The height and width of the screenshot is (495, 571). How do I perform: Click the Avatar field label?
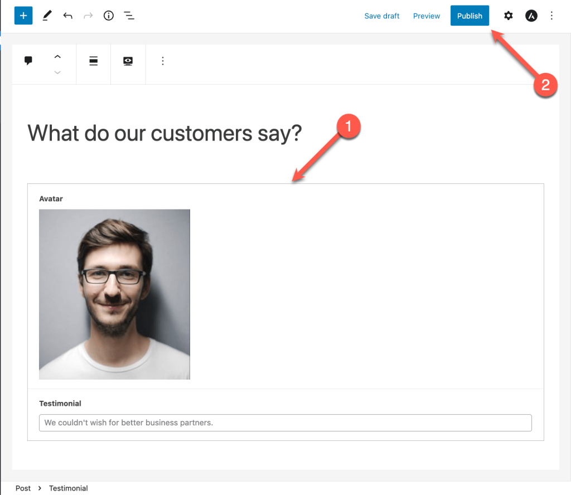click(x=51, y=199)
